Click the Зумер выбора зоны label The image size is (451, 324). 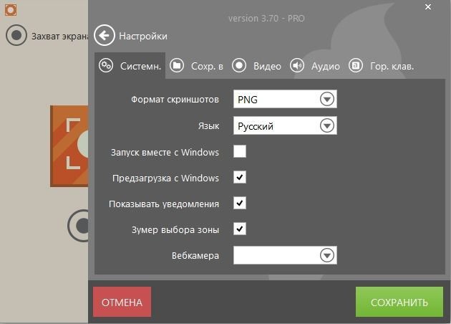tap(175, 230)
